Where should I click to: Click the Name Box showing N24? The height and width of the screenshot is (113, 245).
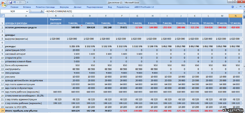point(13,11)
